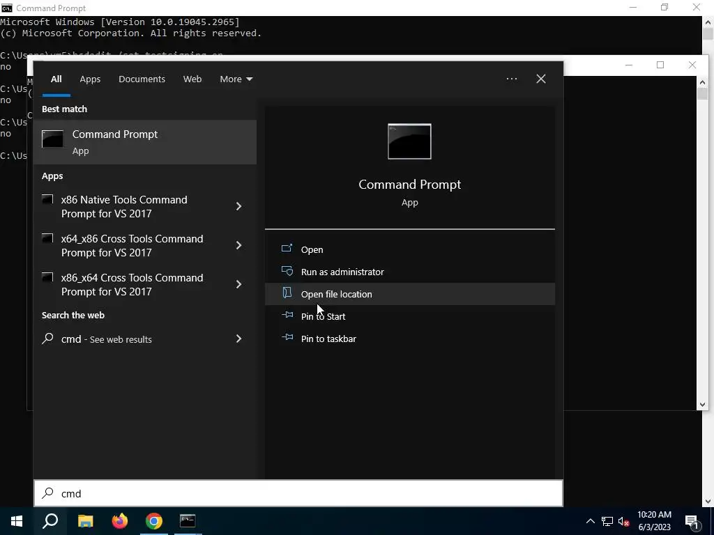Click the Open action icon
This screenshot has width=714, height=535.
coord(287,248)
